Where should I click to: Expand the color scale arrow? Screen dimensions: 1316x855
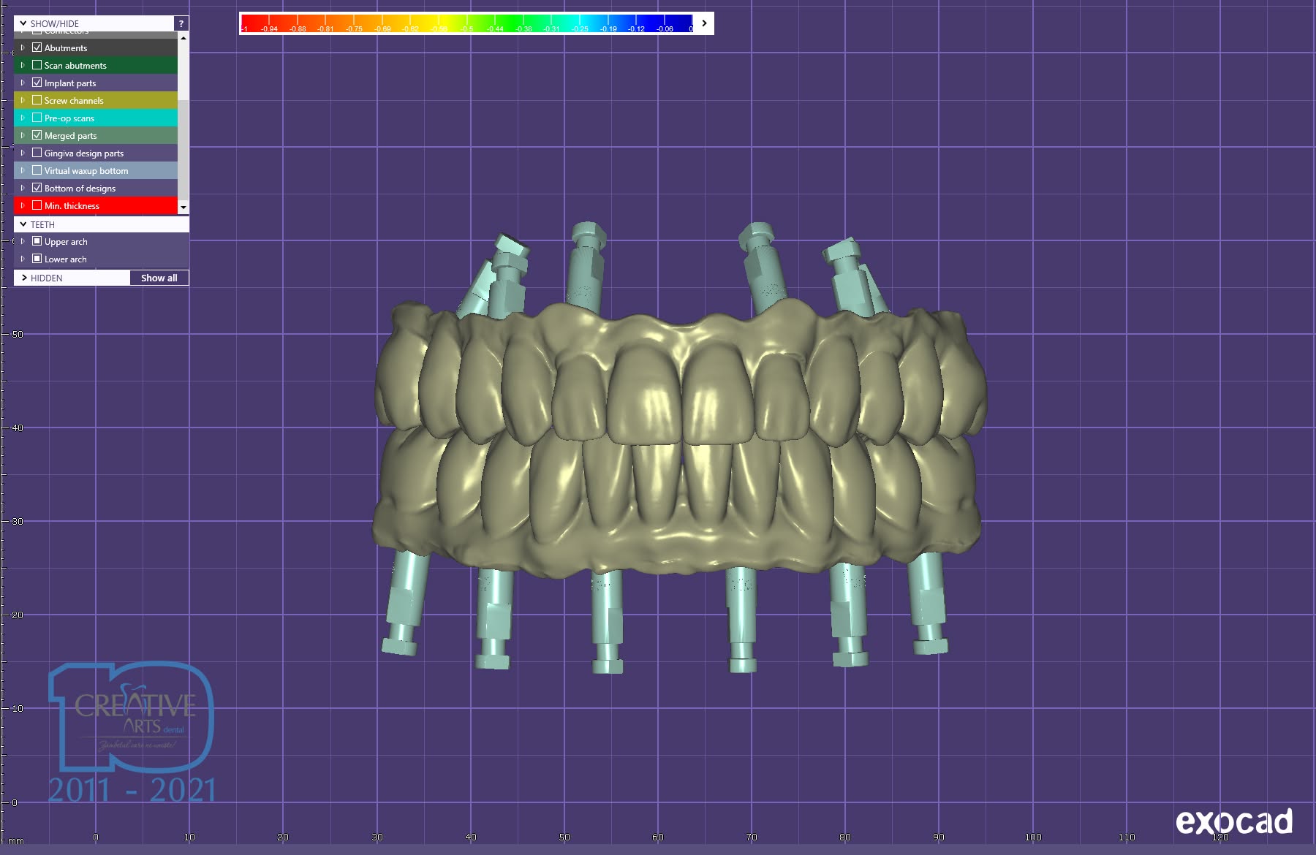704,23
